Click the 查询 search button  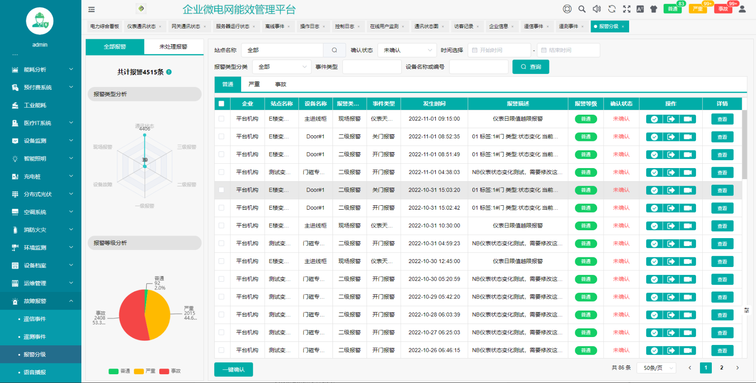[531, 67]
